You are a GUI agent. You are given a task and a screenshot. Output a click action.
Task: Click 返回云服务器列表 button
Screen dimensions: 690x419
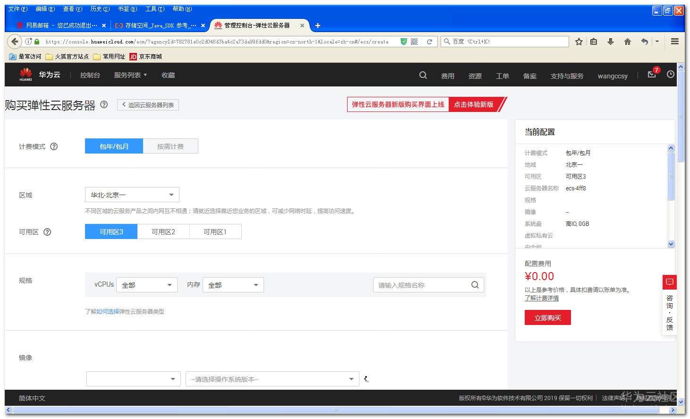click(148, 105)
